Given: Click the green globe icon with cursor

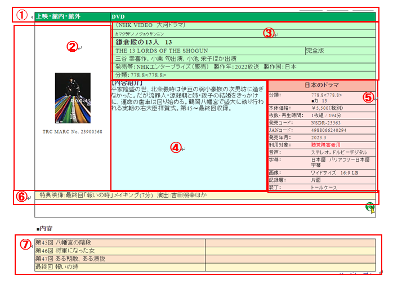Looking at the screenshot, I should [x=369, y=207].
